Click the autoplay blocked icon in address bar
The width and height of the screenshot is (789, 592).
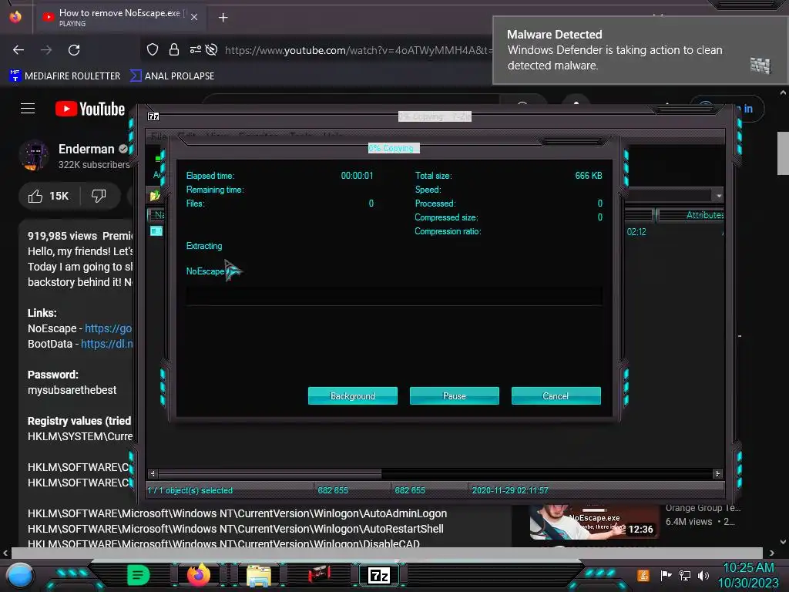212,49
